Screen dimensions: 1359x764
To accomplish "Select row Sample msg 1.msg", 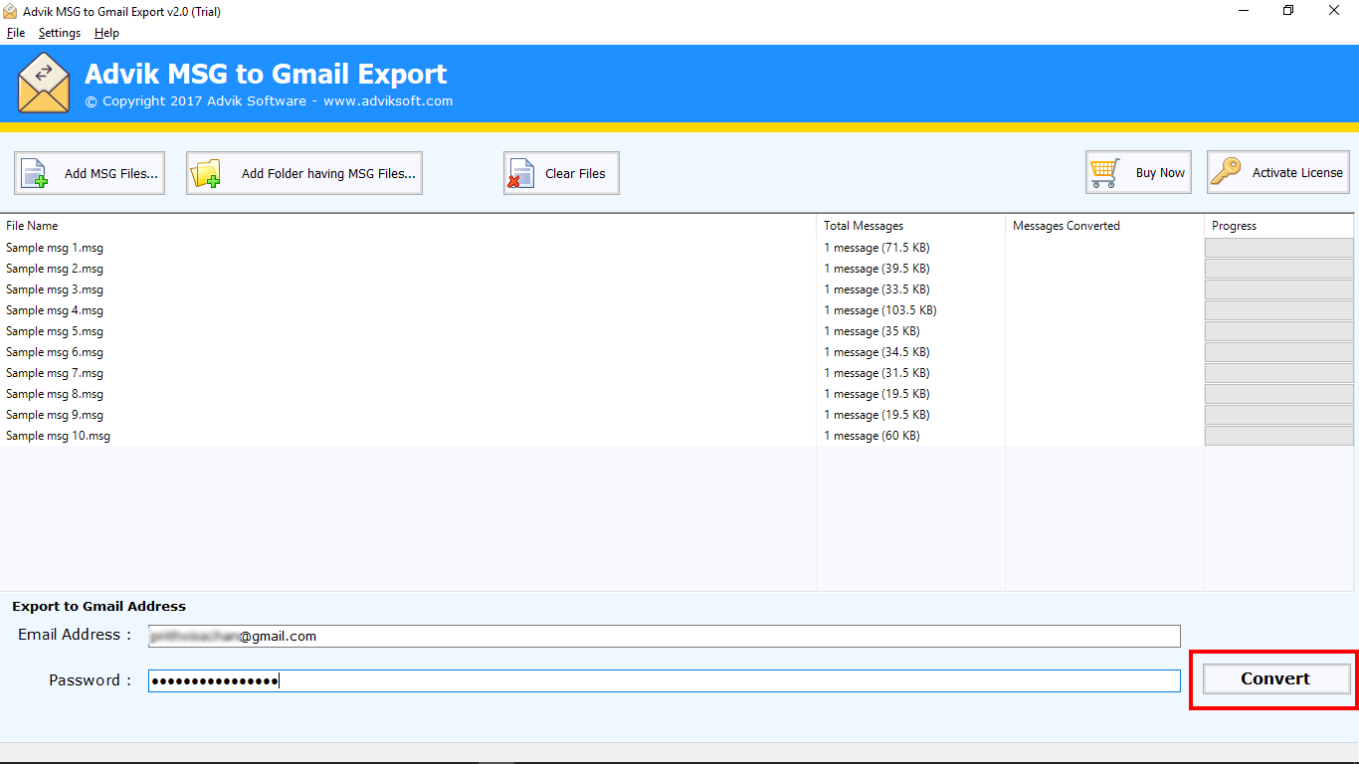I will (x=677, y=248).
